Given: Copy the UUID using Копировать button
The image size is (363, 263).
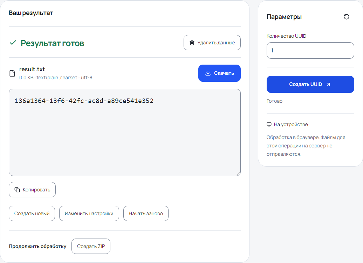Looking at the screenshot, I should [32, 190].
